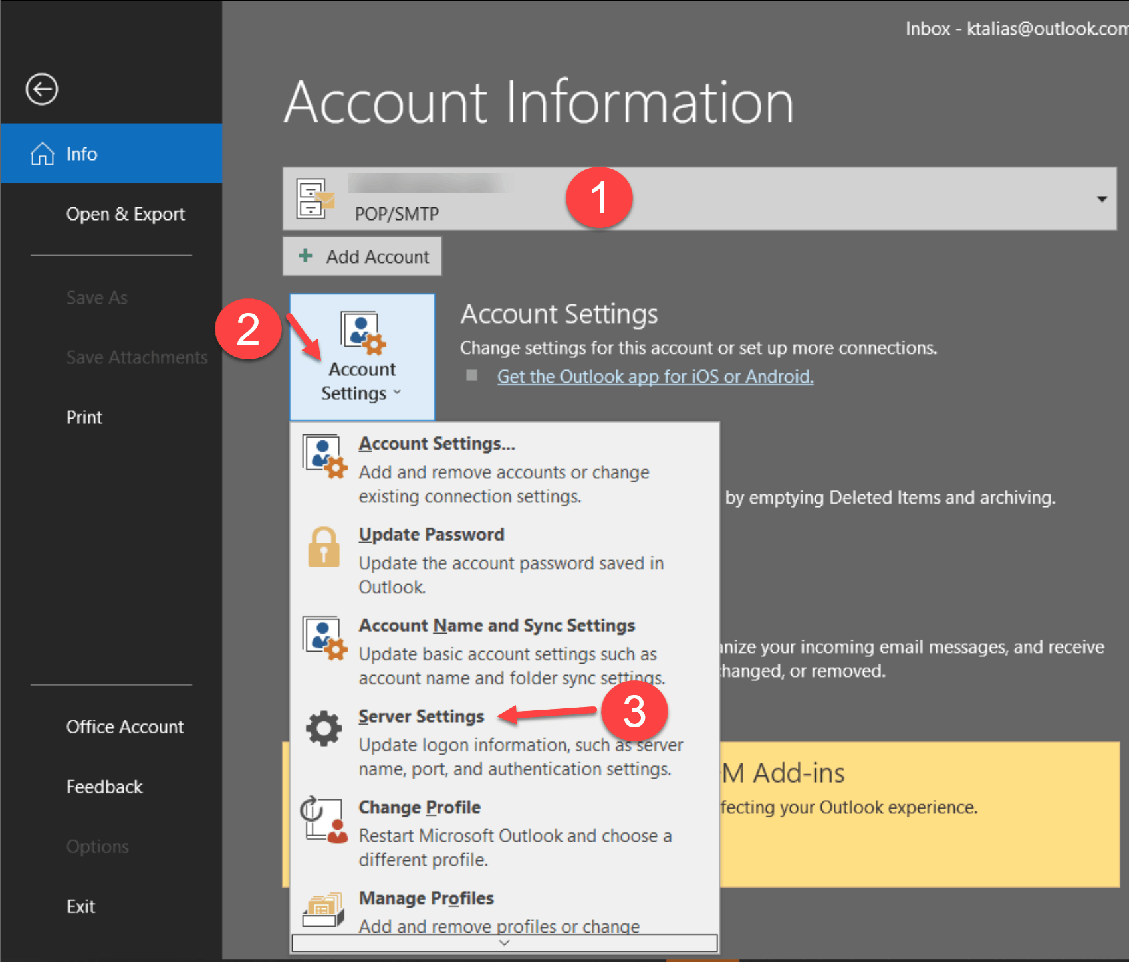Select Account Name and Sync Settings

coord(505,651)
